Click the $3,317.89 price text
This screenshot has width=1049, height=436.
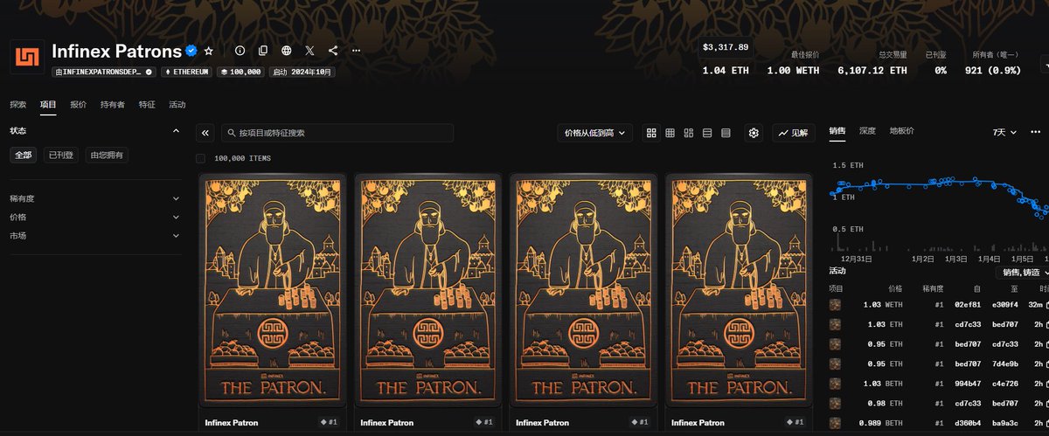point(726,46)
